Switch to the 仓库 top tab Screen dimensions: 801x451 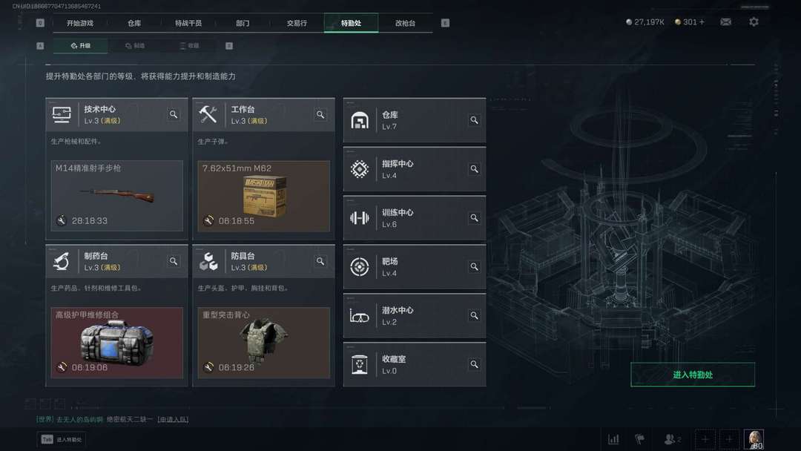click(x=134, y=23)
